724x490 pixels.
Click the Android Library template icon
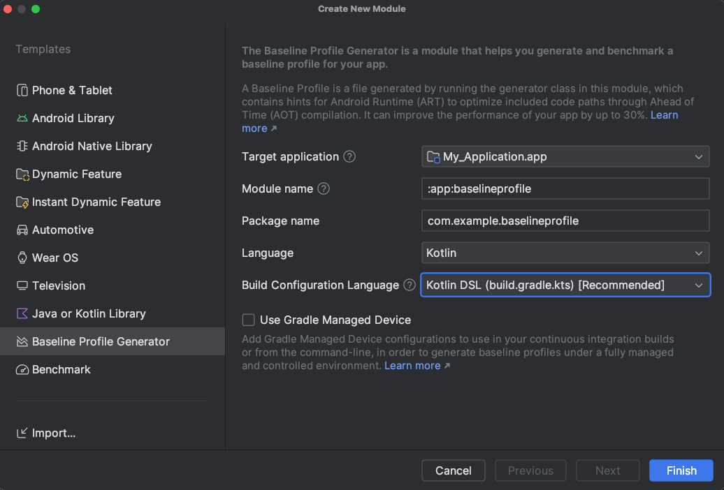22,119
